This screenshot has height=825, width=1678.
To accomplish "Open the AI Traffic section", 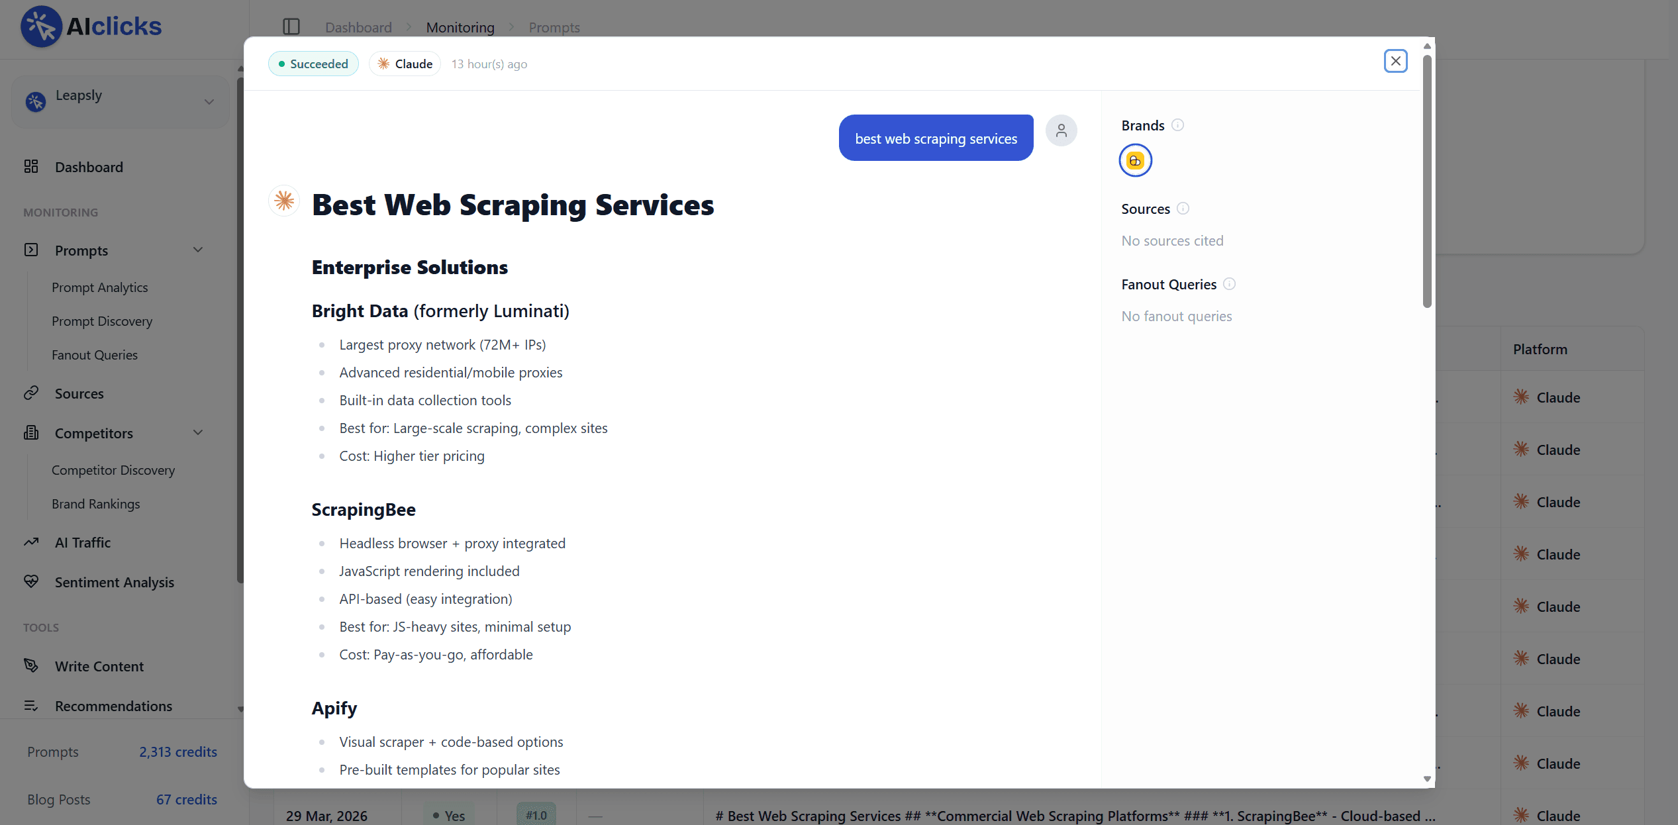I will click(82, 542).
